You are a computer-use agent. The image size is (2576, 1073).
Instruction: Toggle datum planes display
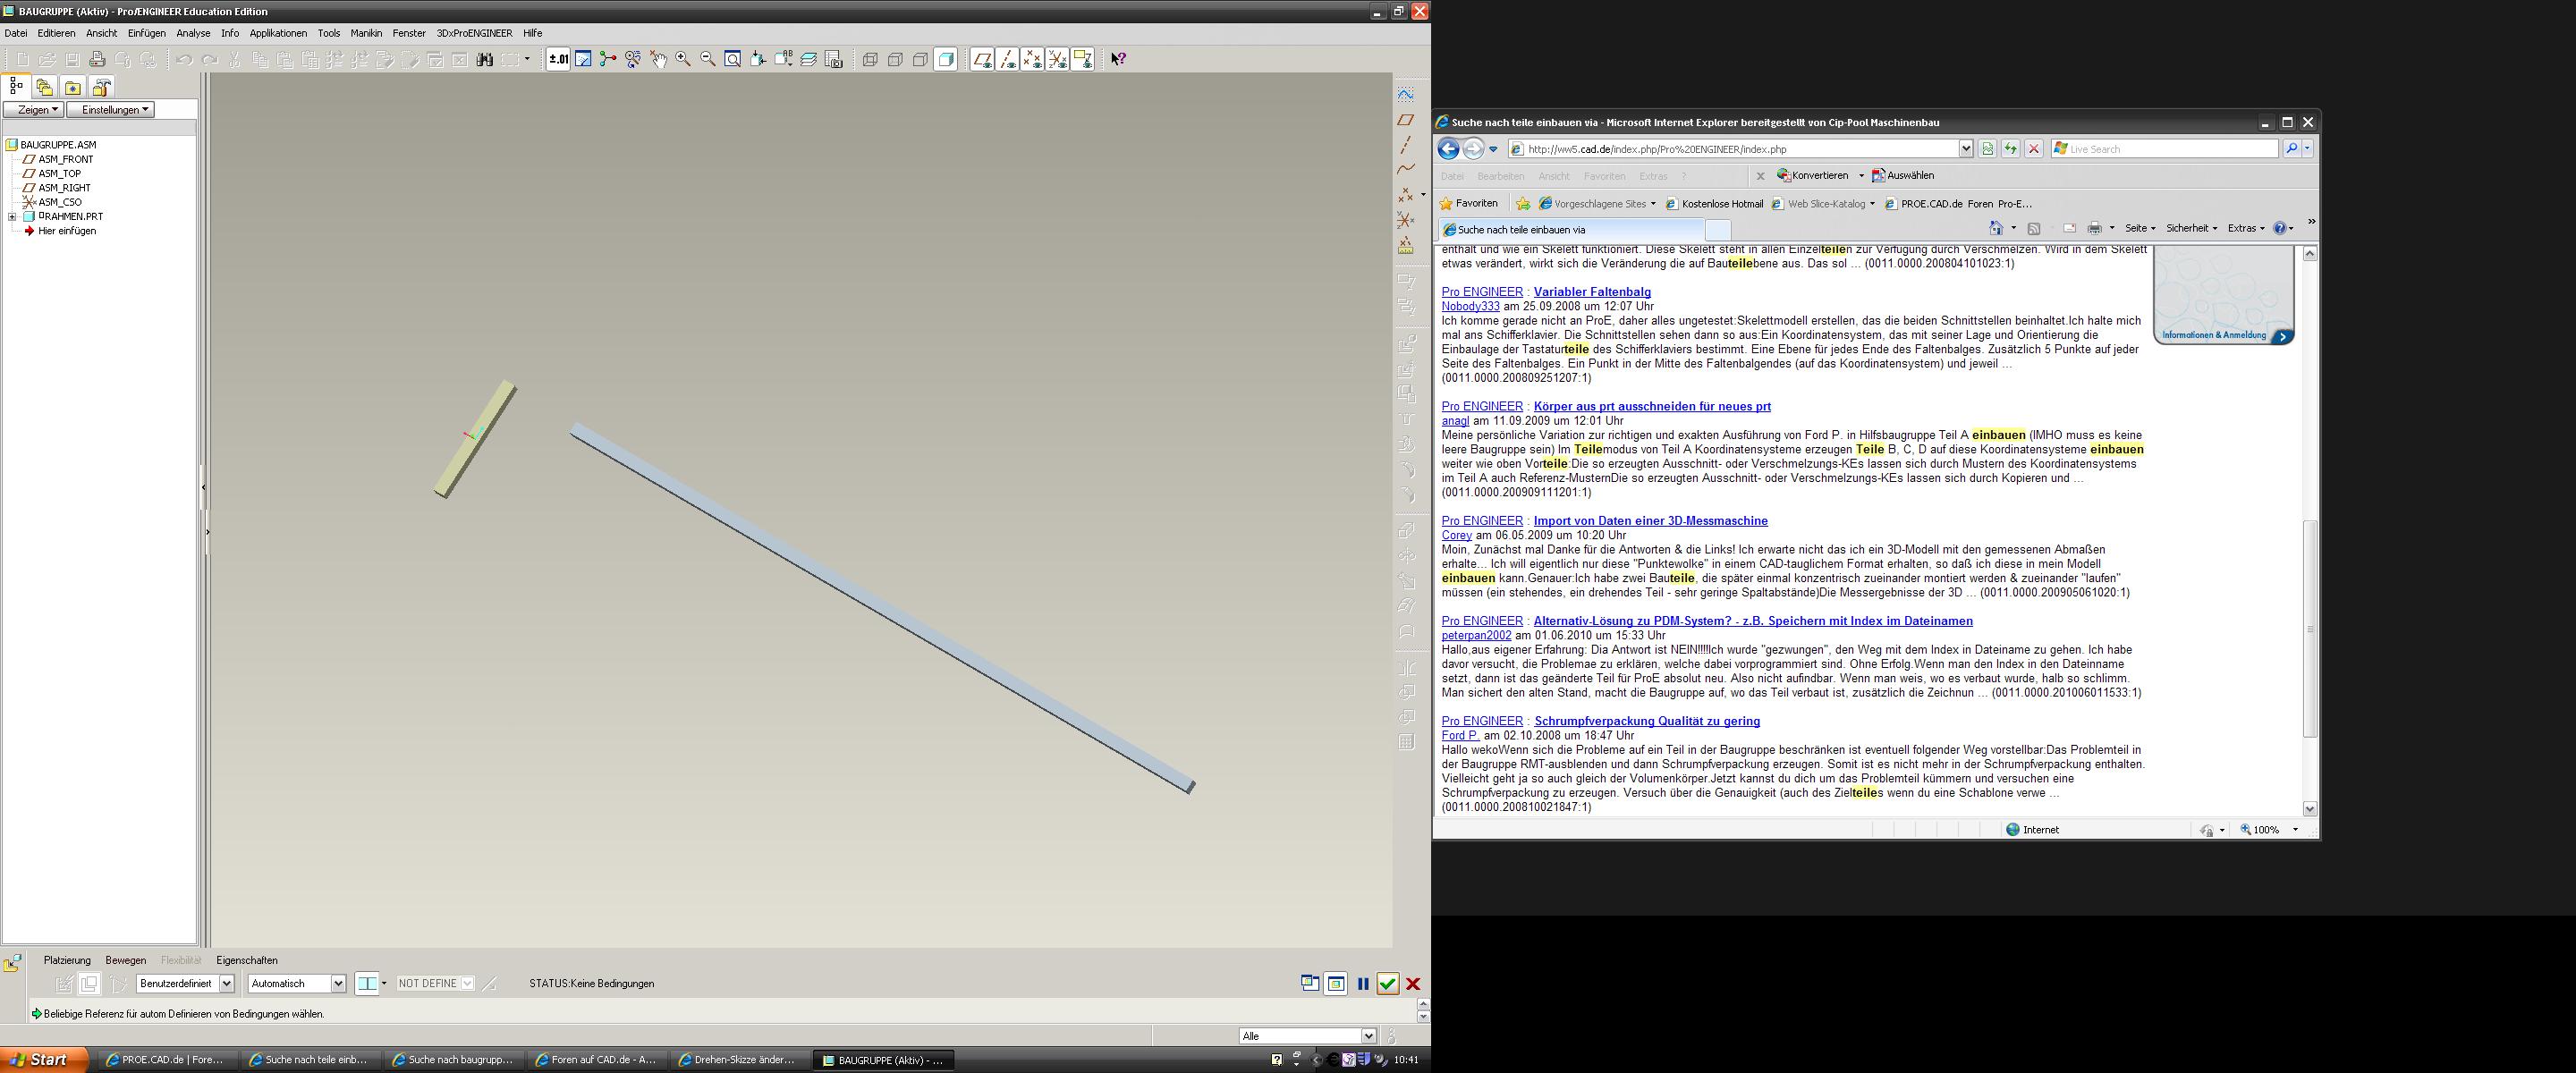click(982, 59)
